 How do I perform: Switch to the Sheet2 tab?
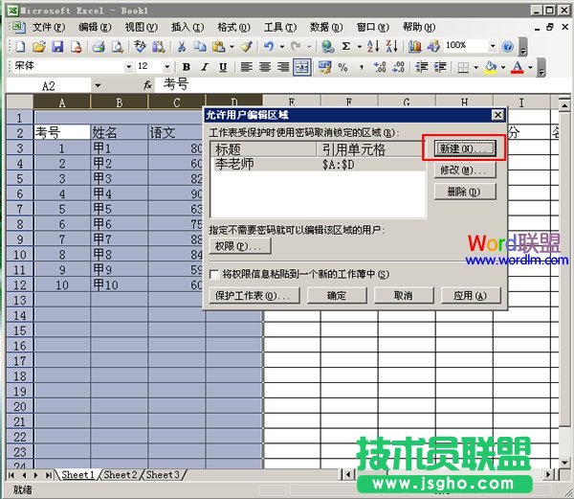(120, 475)
